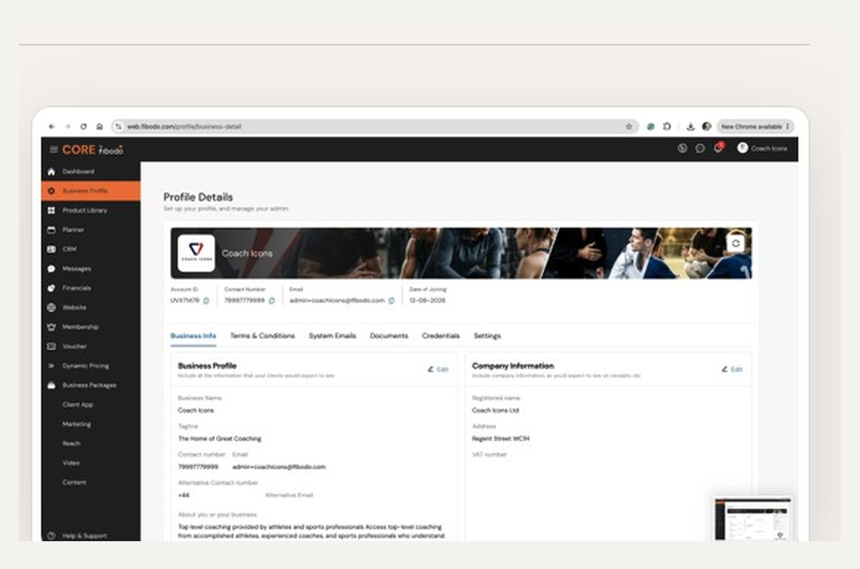Open Chrome downloads
Viewport: 860px width, 569px height.
tap(691, 126)
